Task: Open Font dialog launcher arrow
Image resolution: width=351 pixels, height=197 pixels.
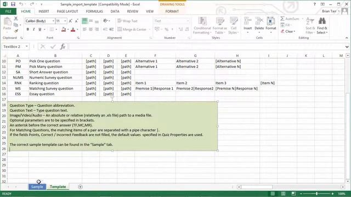Action: pyautogui.click(x=78, y=38)
